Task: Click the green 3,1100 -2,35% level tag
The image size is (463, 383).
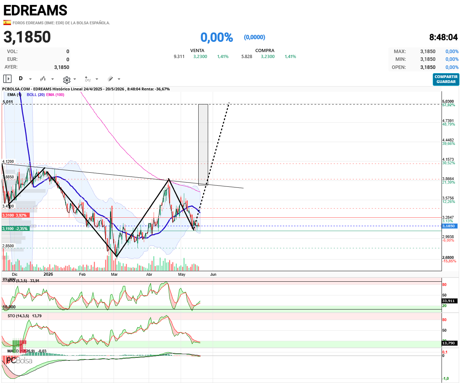Action: point(16,229)
